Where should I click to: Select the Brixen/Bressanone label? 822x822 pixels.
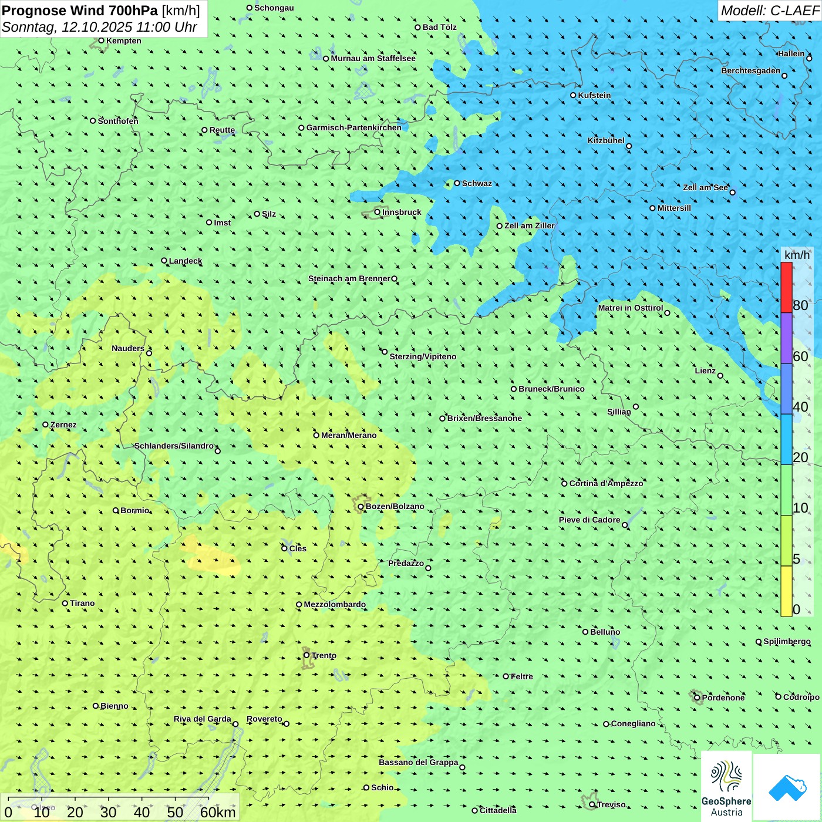484,418
